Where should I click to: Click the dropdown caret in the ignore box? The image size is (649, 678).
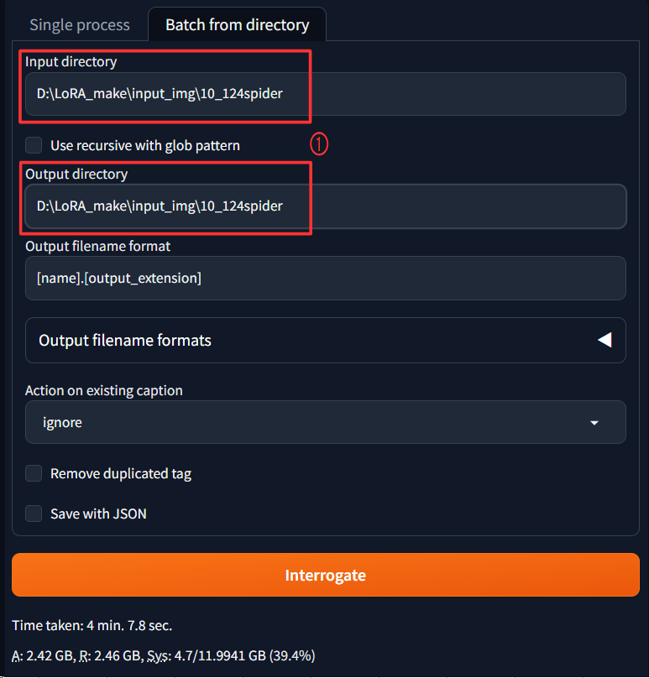click(594, 423)
